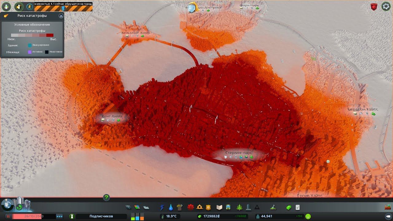The image size is (393, 221).
Task: Click the Убежища: legend label
Action: tap(13, 52)
